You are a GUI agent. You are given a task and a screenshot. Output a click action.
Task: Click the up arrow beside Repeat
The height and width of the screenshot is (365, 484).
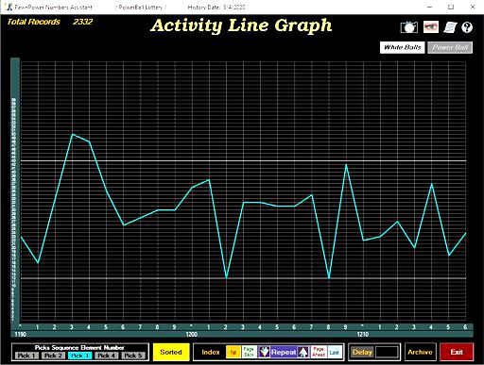point(303,352)
